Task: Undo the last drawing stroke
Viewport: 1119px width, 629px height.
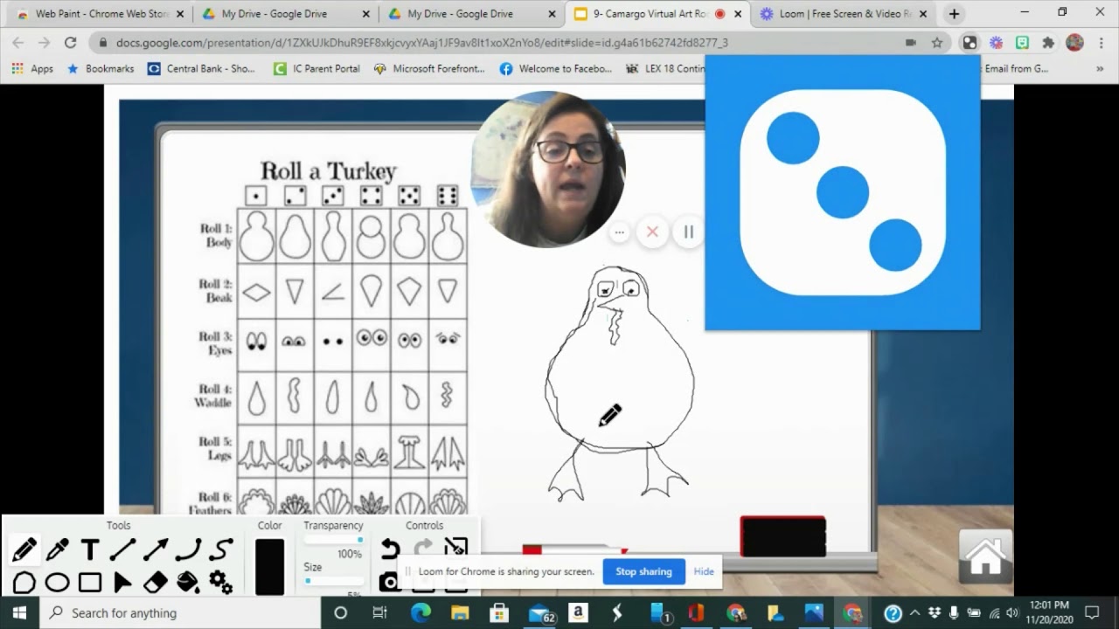Action: 391,549
